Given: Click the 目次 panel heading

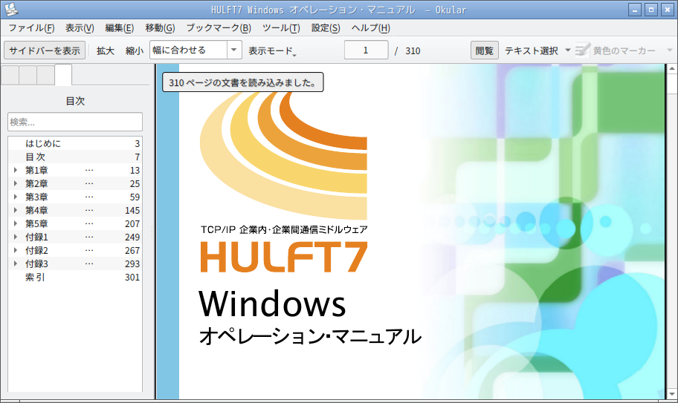Looking at the screenshot, I should point(75,101).
